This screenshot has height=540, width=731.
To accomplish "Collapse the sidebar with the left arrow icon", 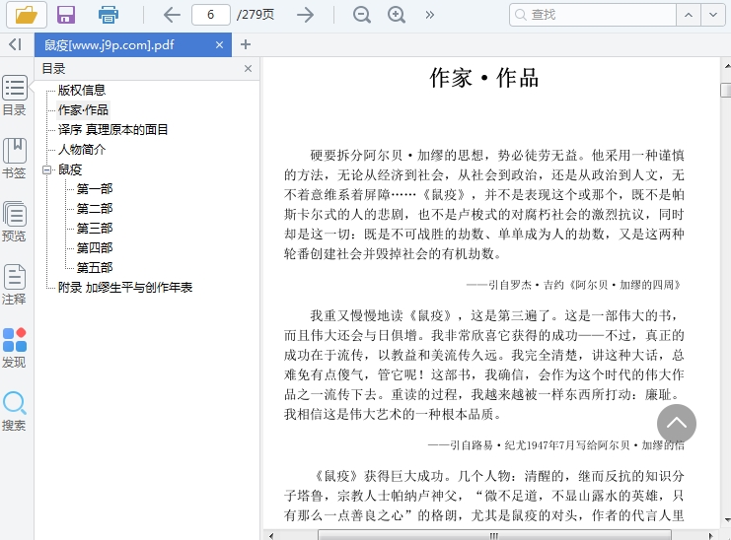I will pyautogui.click(x=16, y=44).
